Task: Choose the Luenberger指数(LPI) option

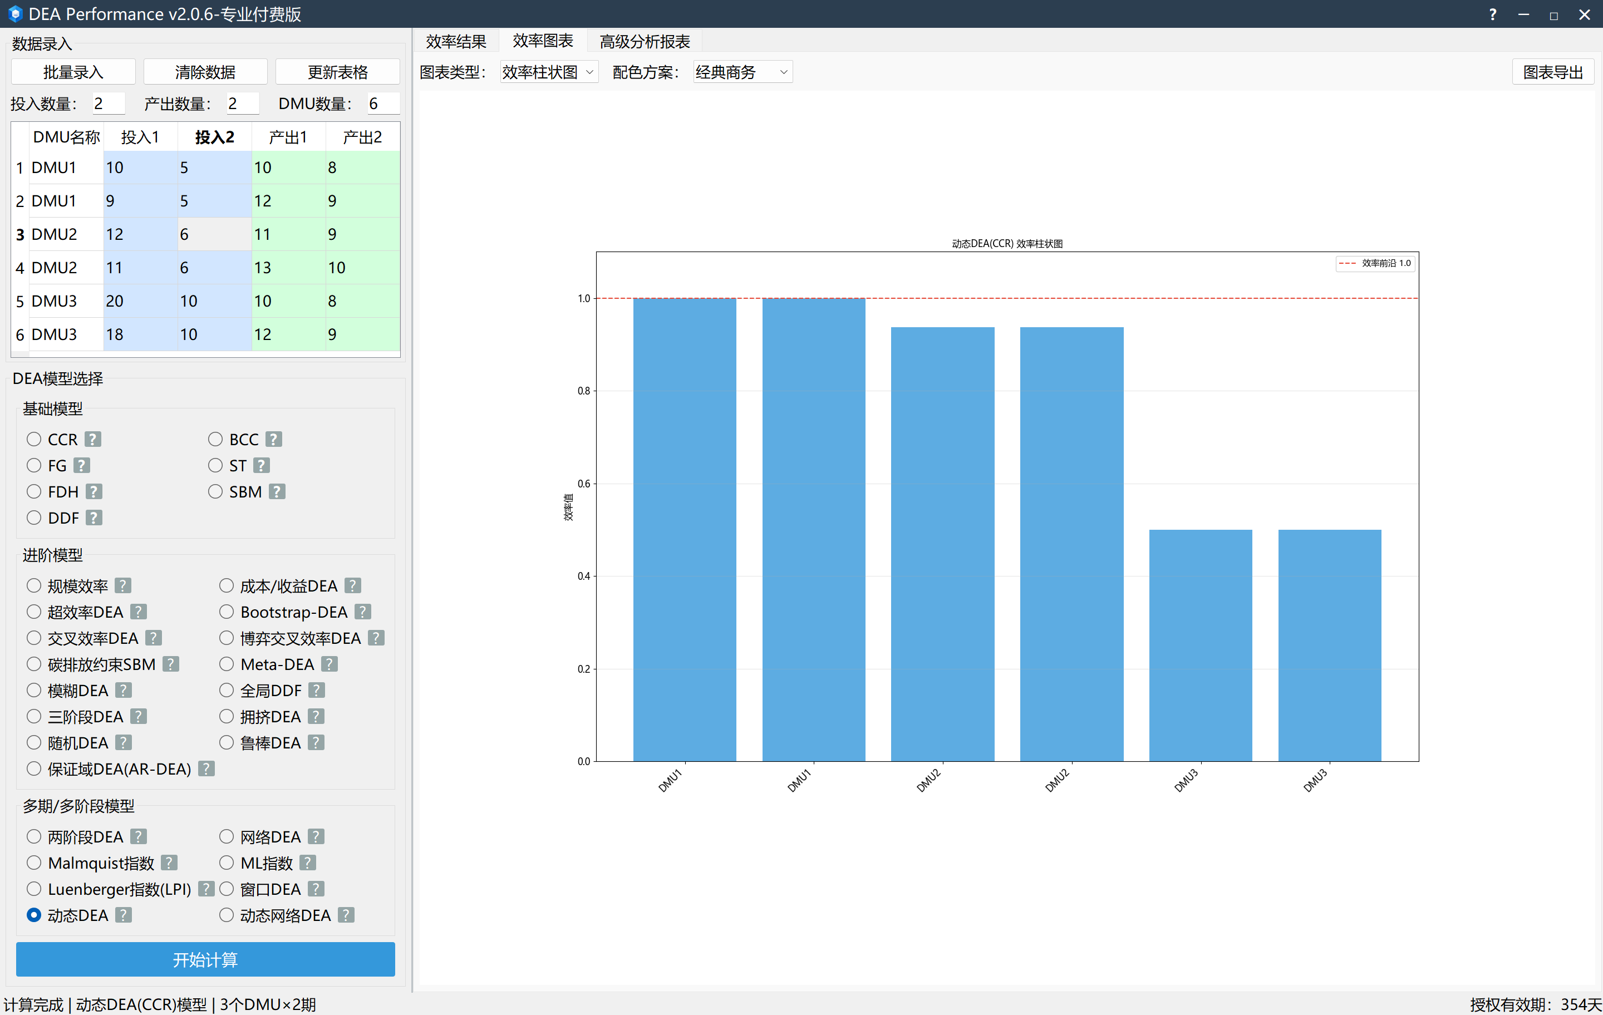Action: click(34, 889)
